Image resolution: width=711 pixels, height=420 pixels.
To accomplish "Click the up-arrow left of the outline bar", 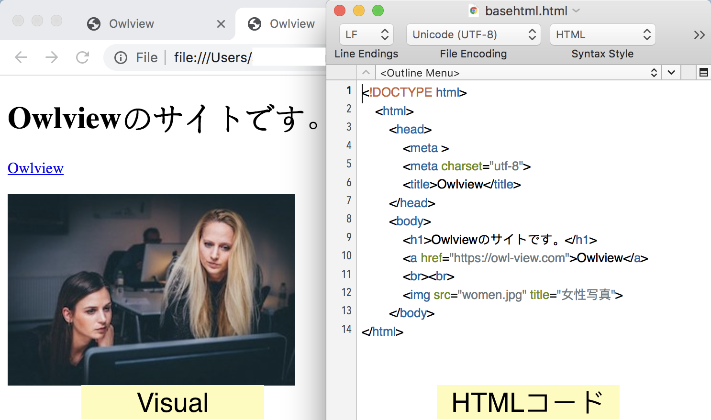I will click(366, 72).
